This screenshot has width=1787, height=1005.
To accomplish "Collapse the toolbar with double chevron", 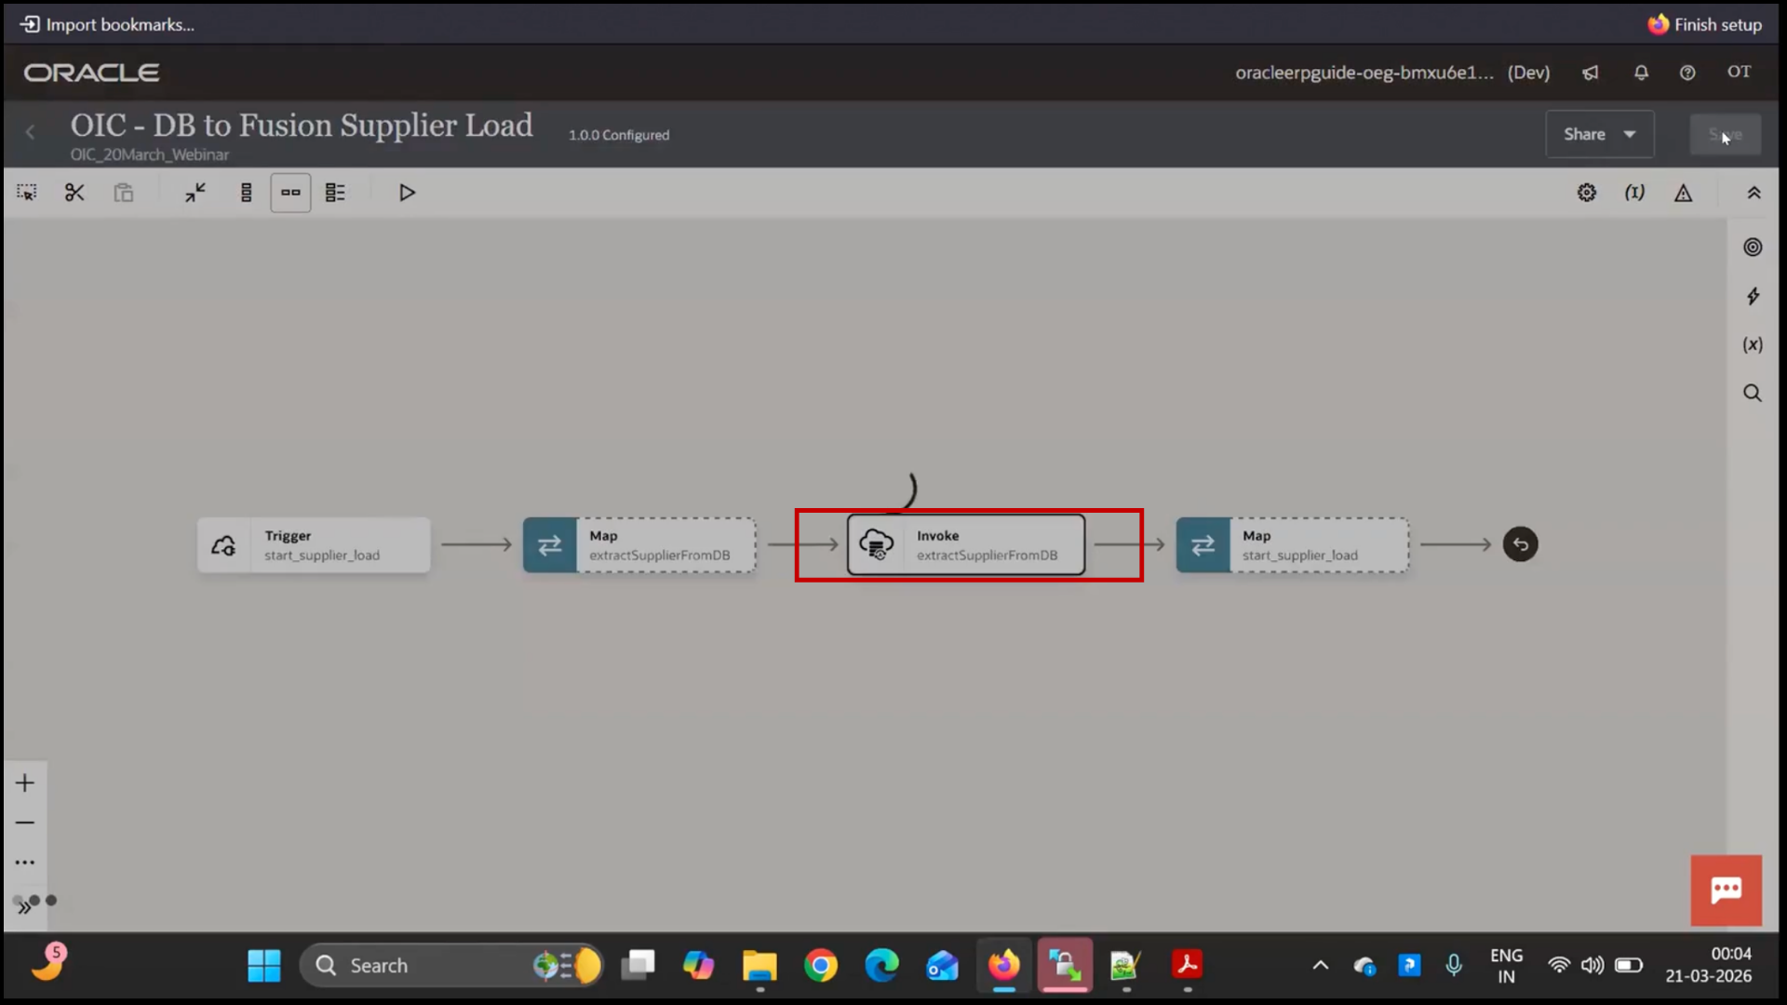I will pyautogui.click(x=1753, y=193).
